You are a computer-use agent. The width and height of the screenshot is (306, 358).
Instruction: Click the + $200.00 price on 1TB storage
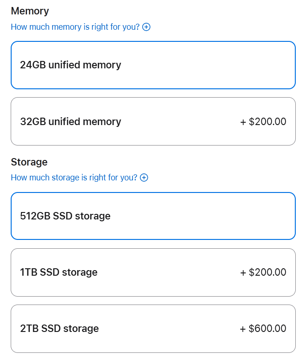click(x=263, y=272)
